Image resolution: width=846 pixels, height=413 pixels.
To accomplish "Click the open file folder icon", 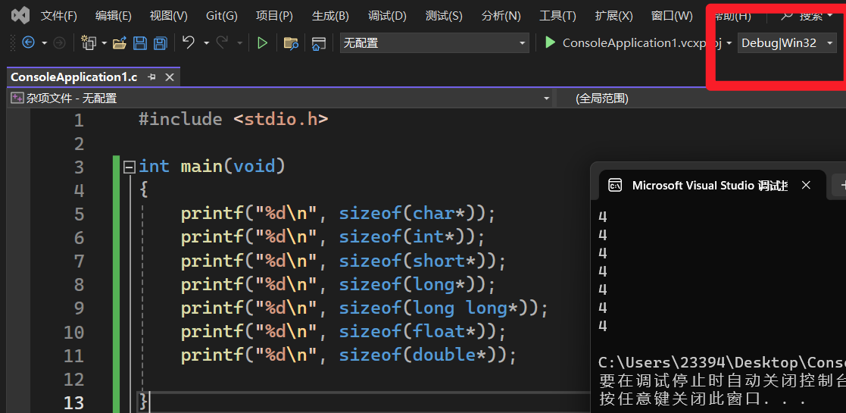I will (x=120, y=43).
